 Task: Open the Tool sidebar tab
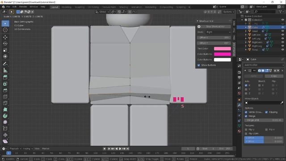tap(234, 30)
